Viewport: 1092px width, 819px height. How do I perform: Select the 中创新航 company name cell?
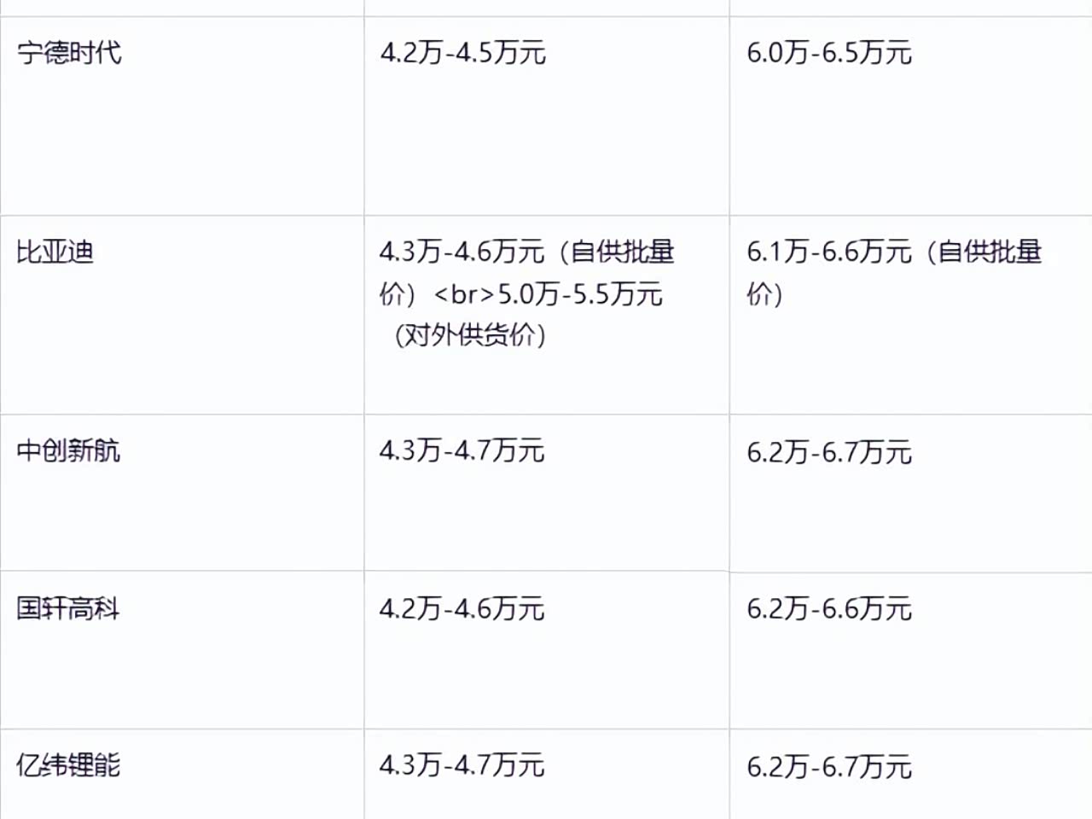tap(69, 450)
